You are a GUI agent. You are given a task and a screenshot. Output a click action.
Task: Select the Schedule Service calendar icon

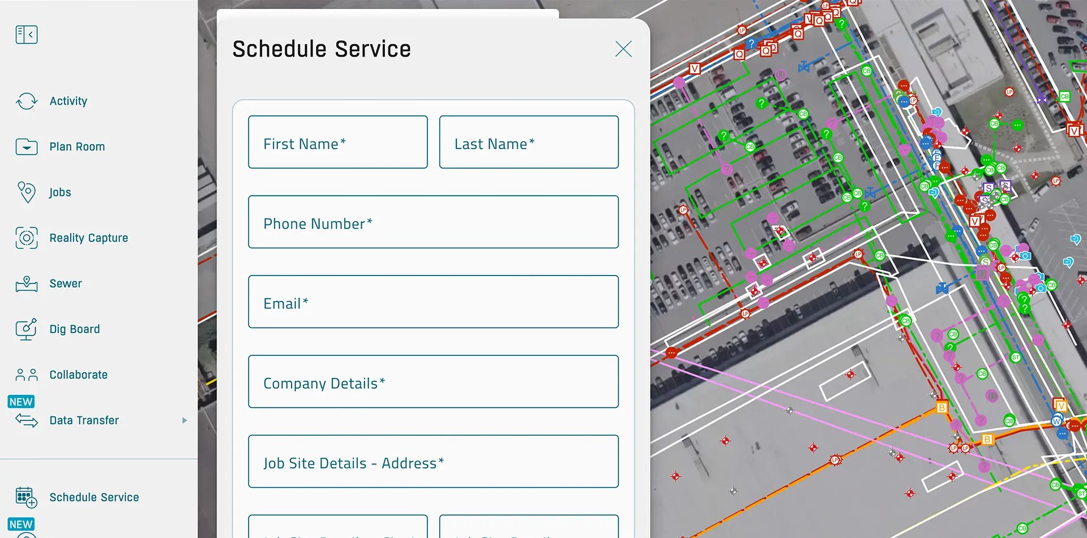(x=25, y=498)
